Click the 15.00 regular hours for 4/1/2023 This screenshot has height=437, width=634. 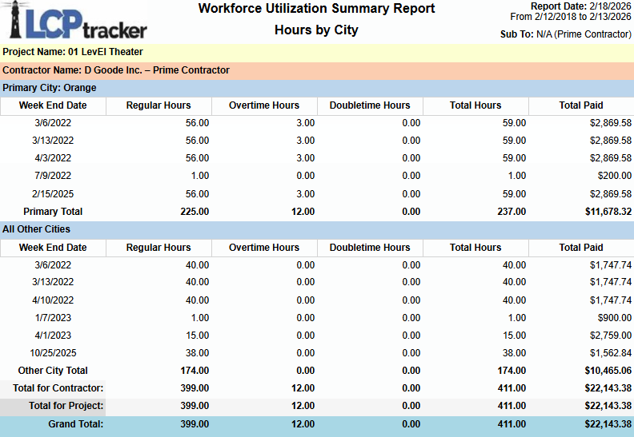pos(197,336)
